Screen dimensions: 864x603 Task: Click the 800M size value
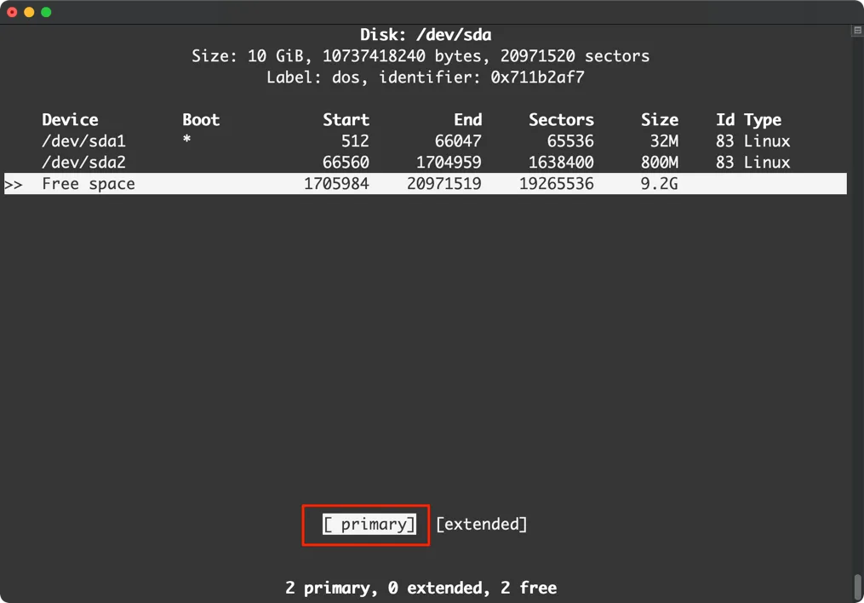[x=660, y=163]
